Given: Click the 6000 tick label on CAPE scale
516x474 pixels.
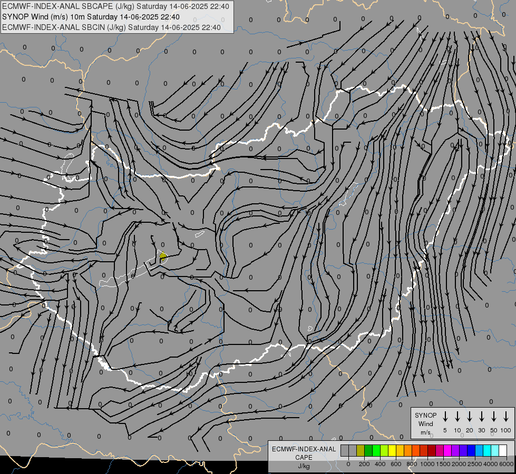Looking at the screenshot, I should pos(507,464).
